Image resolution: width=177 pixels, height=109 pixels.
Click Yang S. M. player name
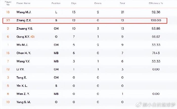click(24, 102)
